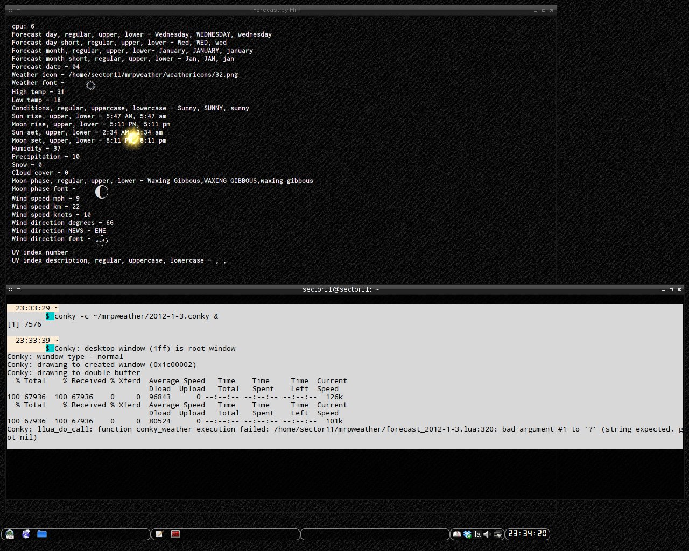Select the 'Precipitation - 10' line

tap(46, 157)
